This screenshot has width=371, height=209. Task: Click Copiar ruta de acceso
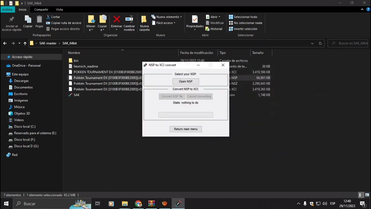(63, 23)
